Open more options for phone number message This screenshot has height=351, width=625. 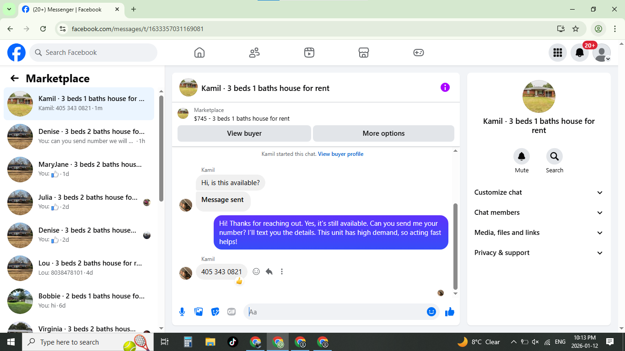pyautogui.click(x=282, y=271)
